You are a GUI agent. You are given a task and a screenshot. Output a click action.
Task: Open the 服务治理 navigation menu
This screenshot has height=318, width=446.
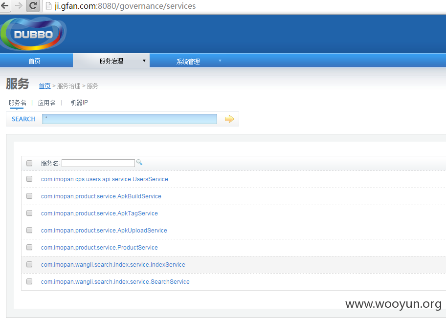click(x=111, y=61)
